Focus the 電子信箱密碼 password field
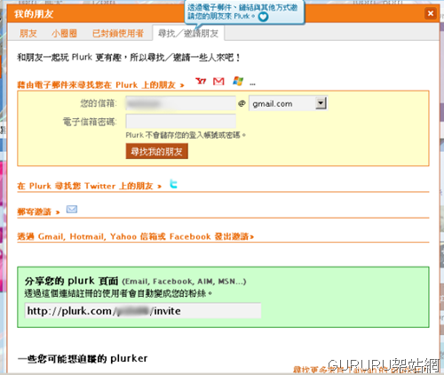Viewport: 444px width, 375px height. 180,121
